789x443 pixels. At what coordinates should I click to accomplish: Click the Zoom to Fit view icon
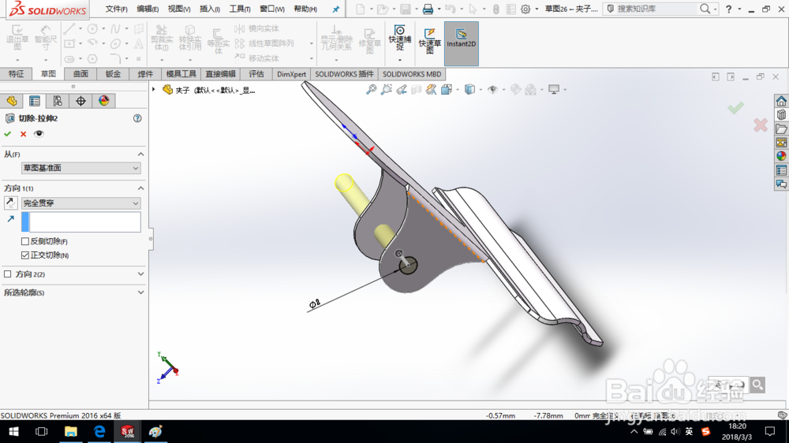(x=371, y=90)
